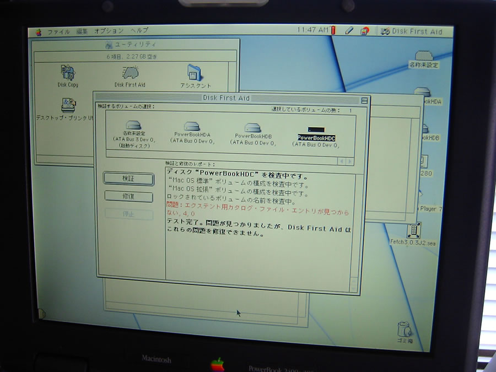
Task: Click the volume list scroll left arrow
Action: tap(342, 161)
